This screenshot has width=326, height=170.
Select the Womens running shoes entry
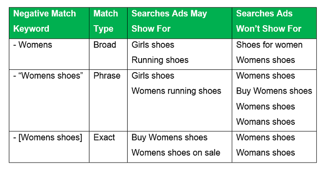coord(177,91)
